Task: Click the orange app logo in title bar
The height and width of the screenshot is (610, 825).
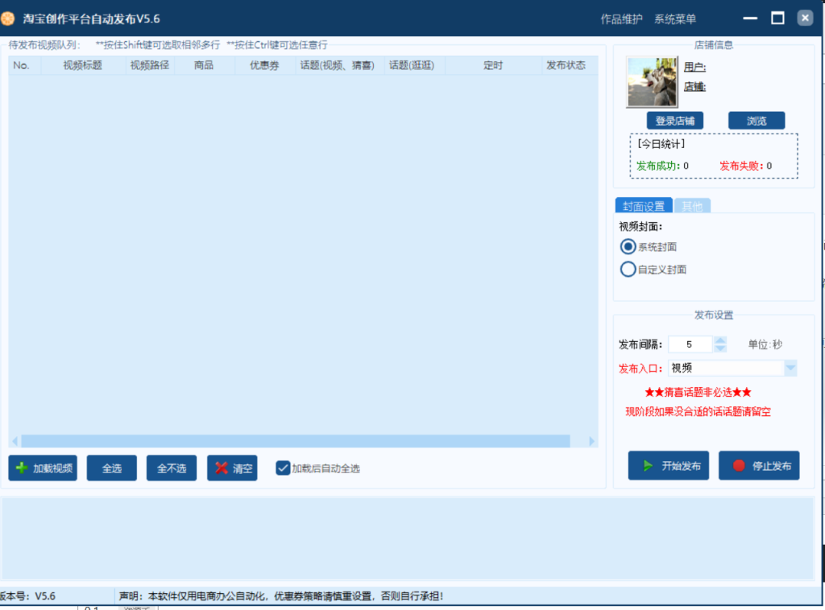Action: point(8,19)
